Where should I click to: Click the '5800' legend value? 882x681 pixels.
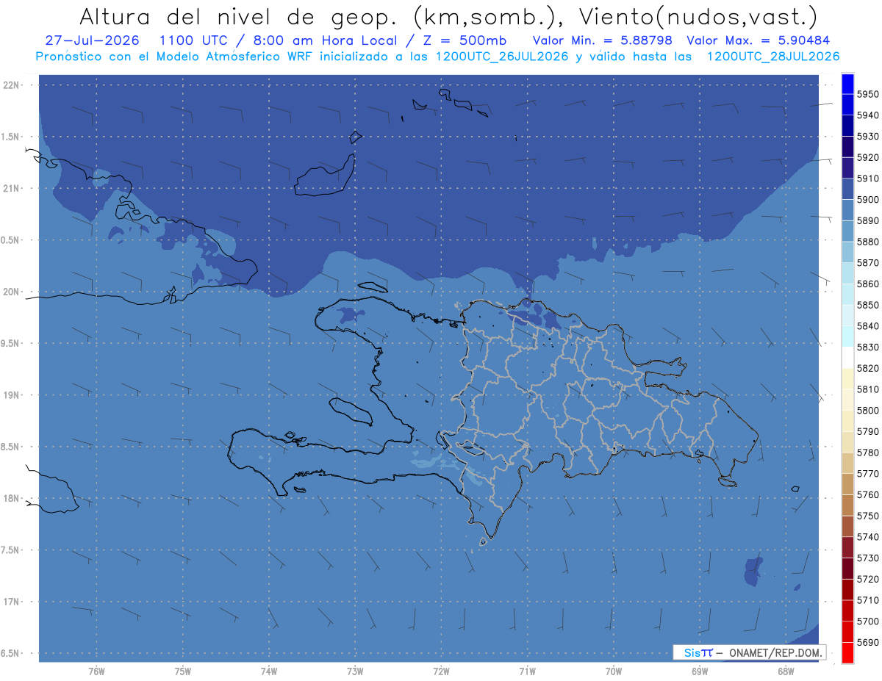click(867, 411)
